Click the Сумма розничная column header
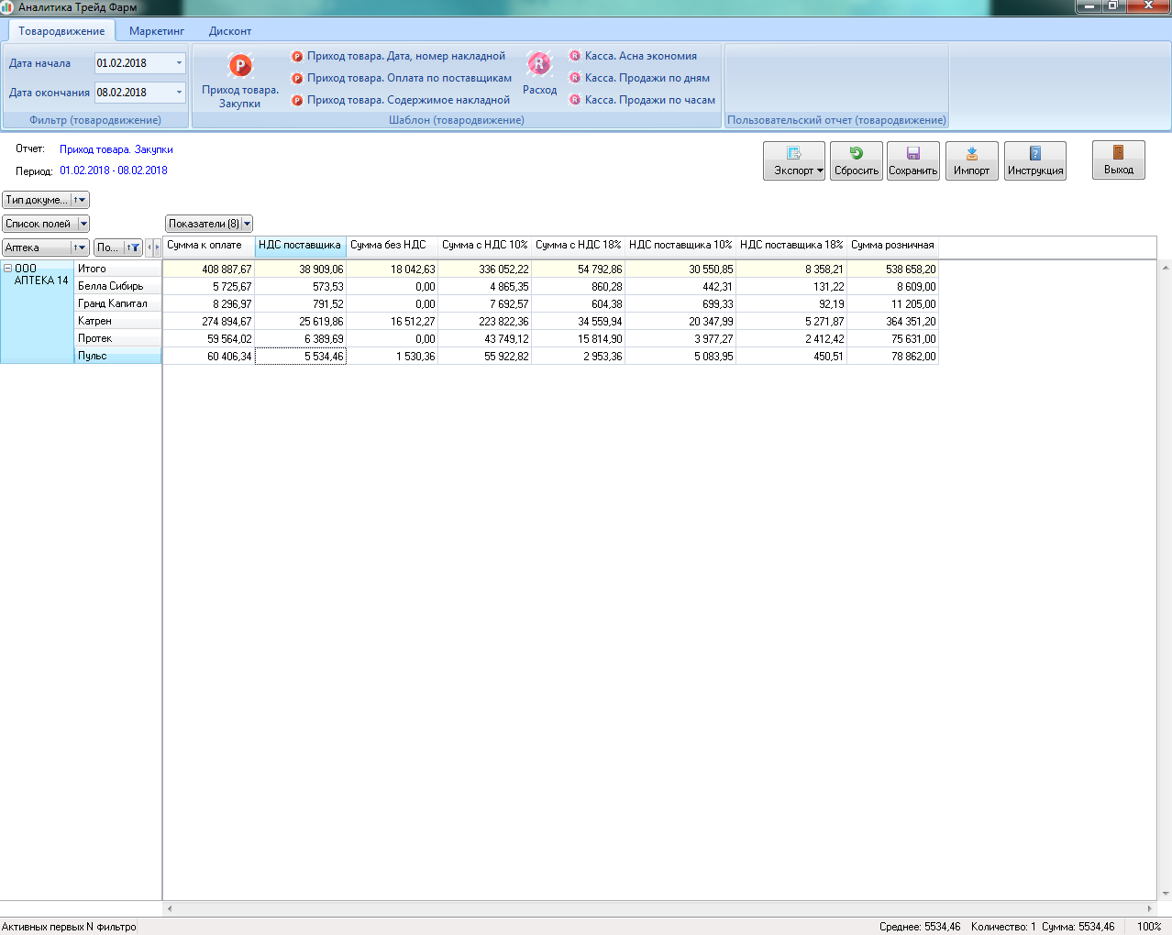 891,245
